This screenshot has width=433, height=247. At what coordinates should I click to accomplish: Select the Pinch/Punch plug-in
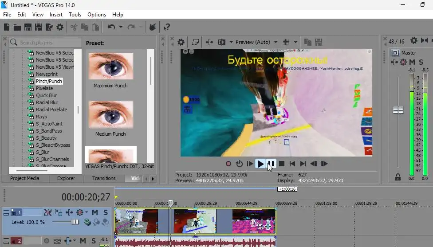click(49, 81)
